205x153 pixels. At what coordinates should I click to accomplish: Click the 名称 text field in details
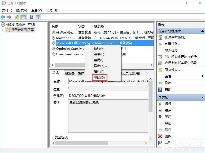[x=108, y=81]
